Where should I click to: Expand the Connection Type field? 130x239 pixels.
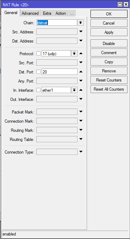[x=81, y=152]
